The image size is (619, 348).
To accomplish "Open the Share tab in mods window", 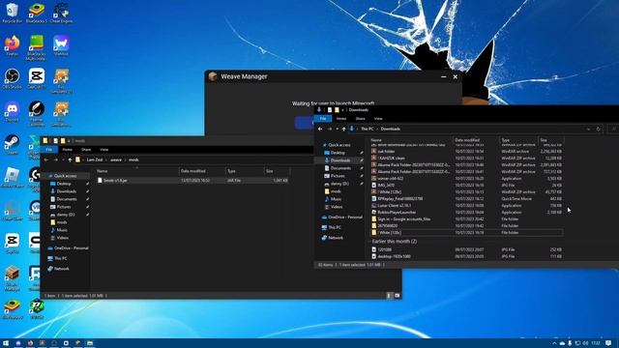I will point(86,150).
